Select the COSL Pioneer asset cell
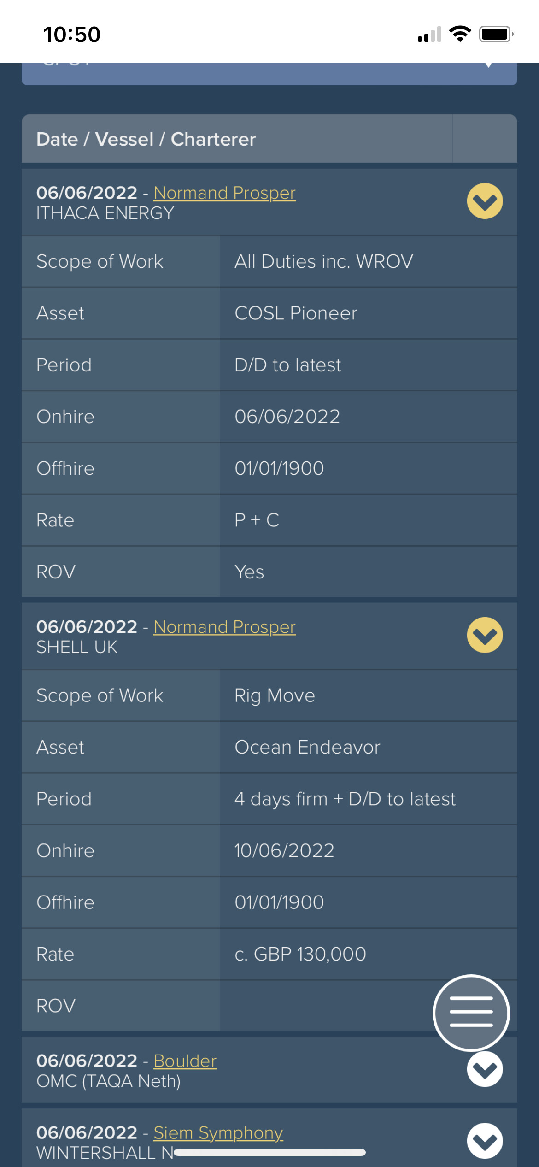This screenshot has width=539, height=1167. (368, 313)
